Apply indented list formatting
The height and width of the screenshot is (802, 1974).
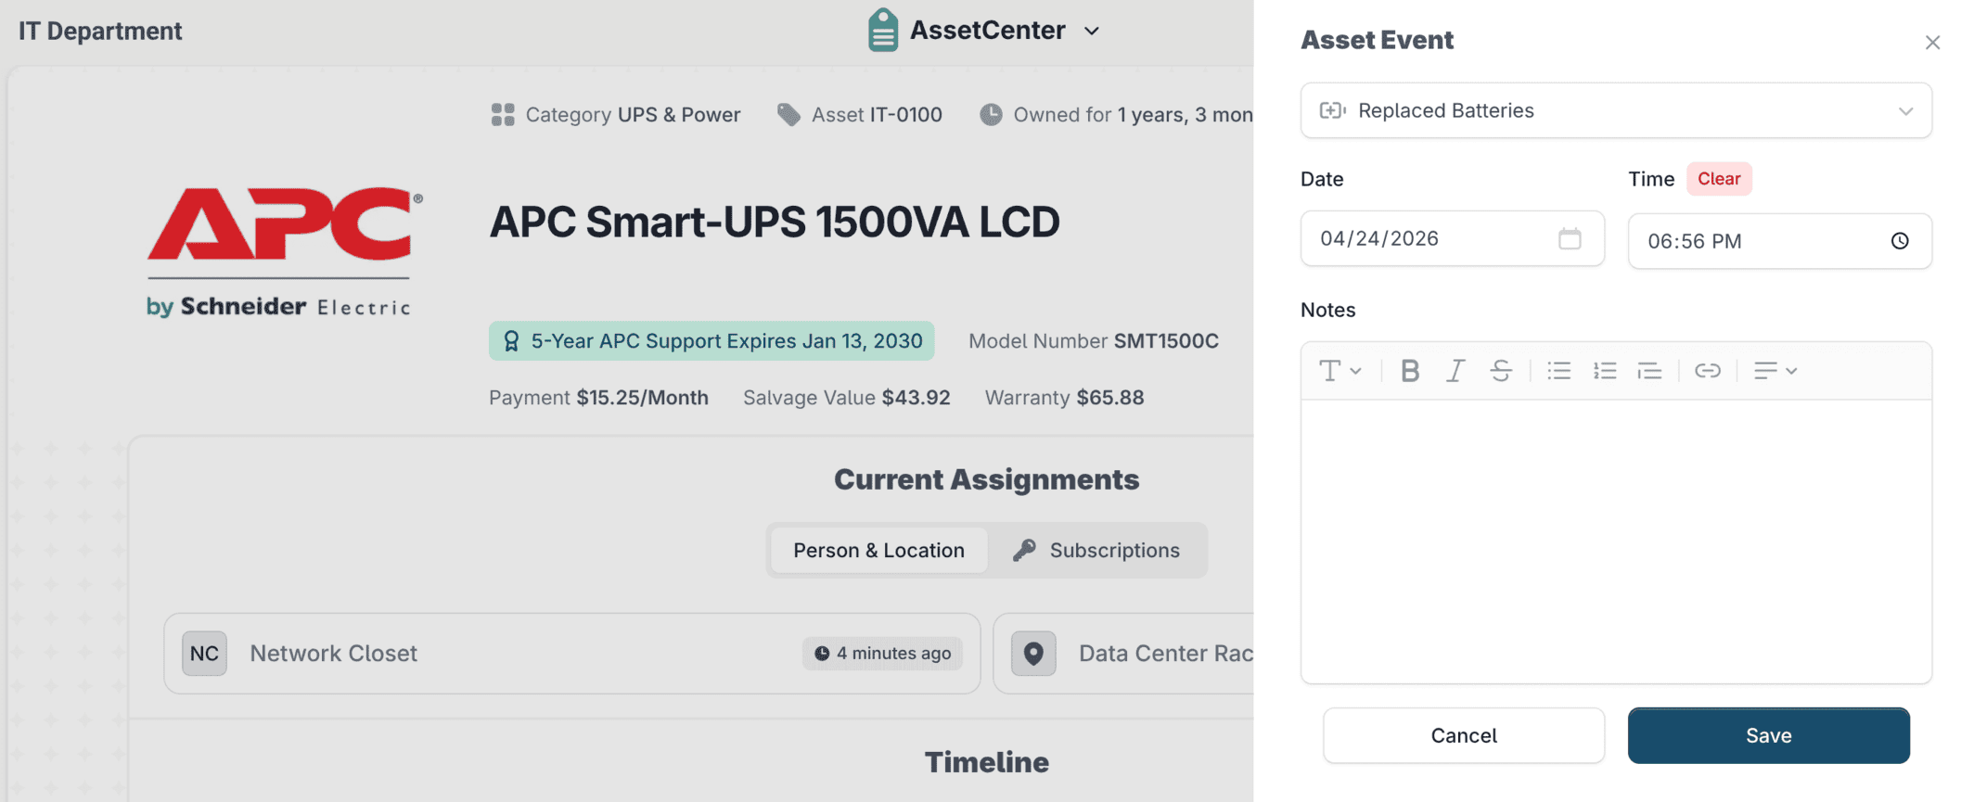click(x=1649, y=371)
